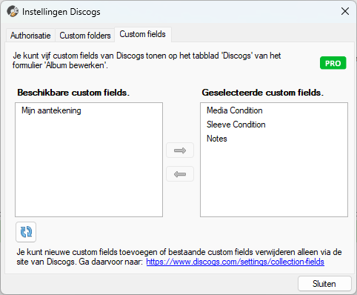The image size is (357, 295).
Task: Click the left arrow to remove field
Action: coord(180,174)
